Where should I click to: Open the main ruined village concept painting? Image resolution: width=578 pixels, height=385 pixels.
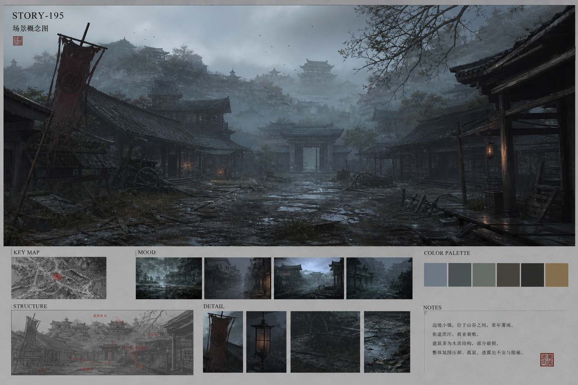coord(289,126)
